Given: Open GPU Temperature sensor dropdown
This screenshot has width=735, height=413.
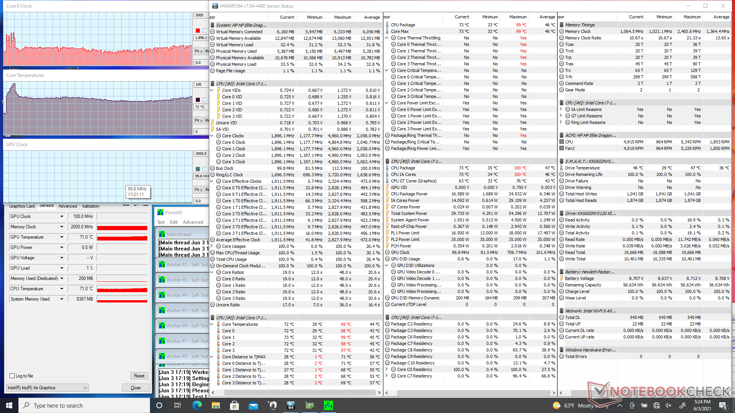Looking at the screenshot, I should (x=62, y=237).
